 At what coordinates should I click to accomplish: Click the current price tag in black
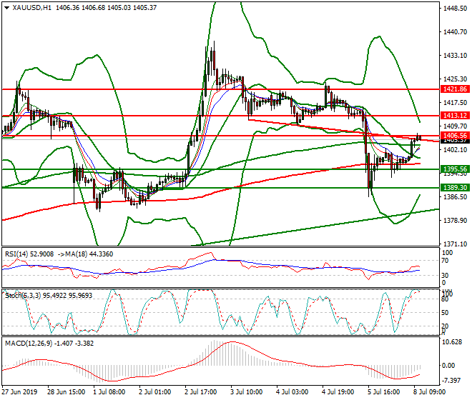point(455,141)
